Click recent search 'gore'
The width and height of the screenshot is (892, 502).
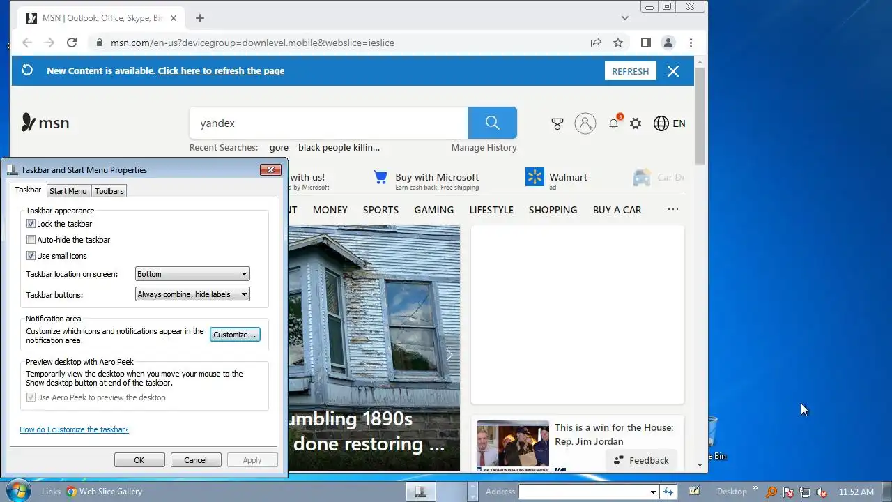[279, 147]
